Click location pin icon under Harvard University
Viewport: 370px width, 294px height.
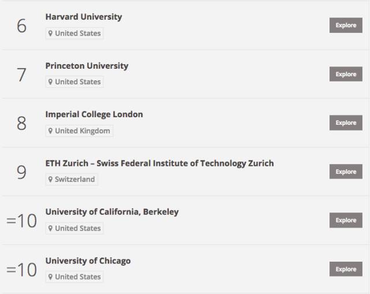50,34
